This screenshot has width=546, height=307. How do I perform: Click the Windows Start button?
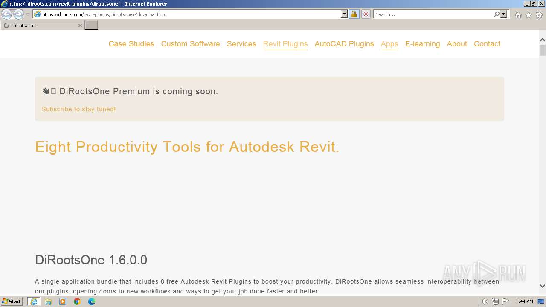(x=12, y=301)
